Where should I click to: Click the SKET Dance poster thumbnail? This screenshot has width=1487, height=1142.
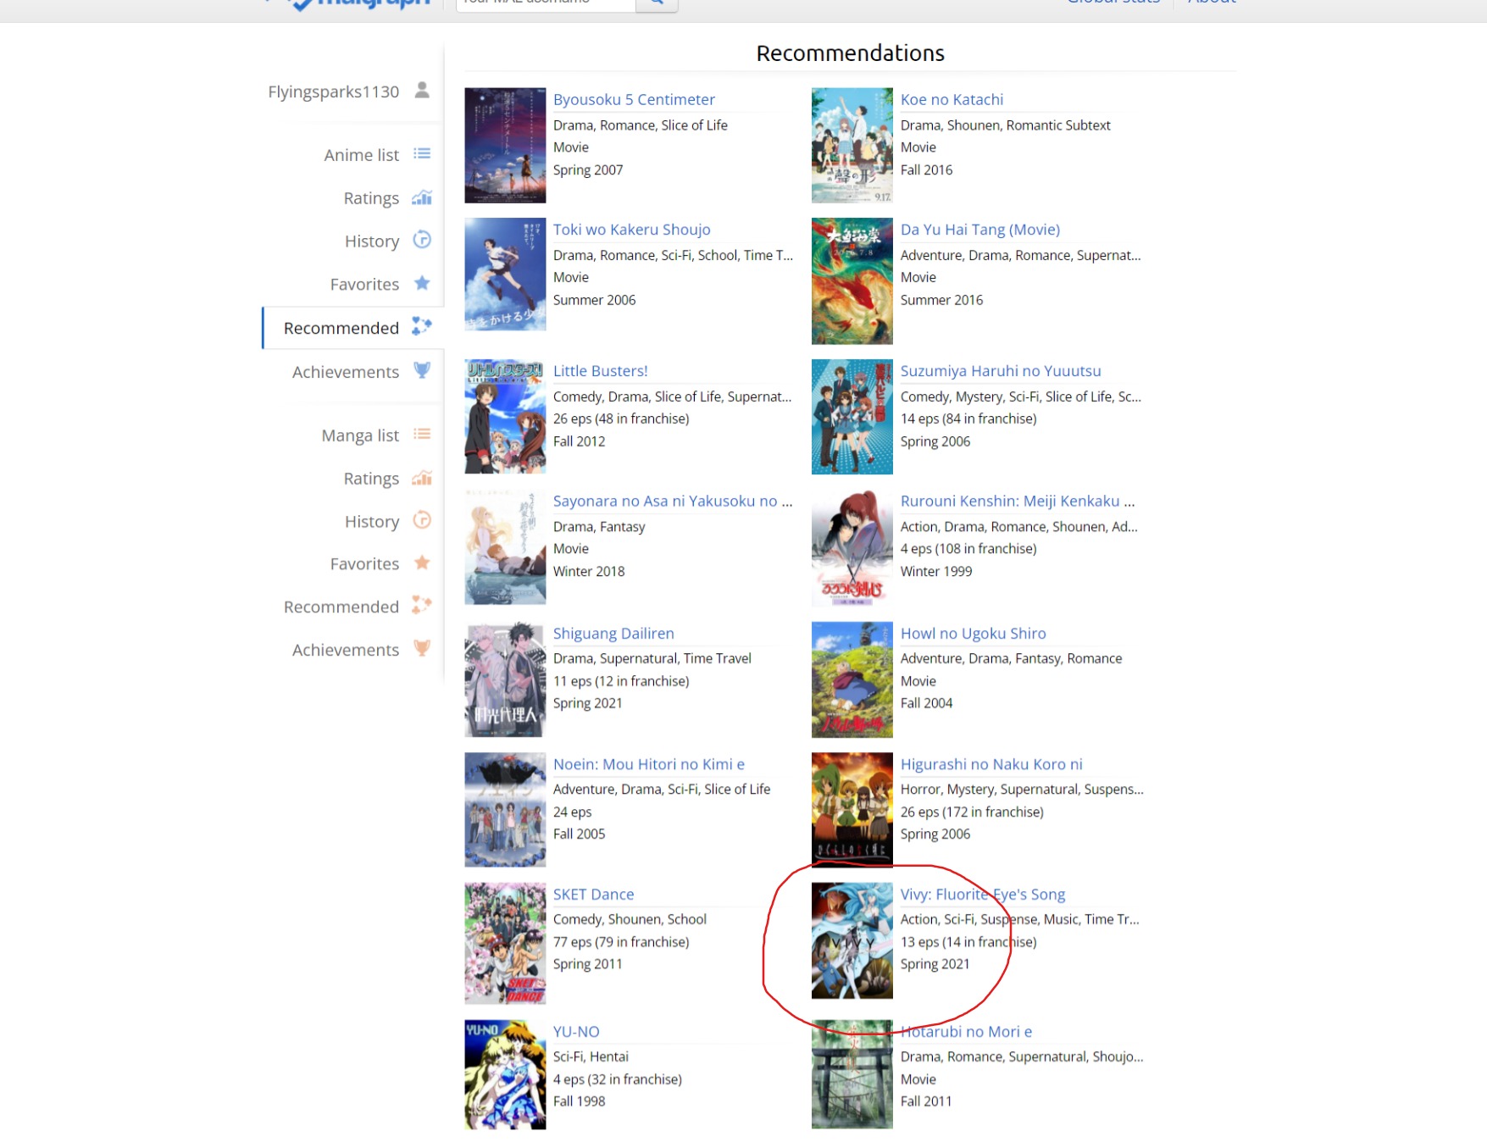(x=505, y=944)
